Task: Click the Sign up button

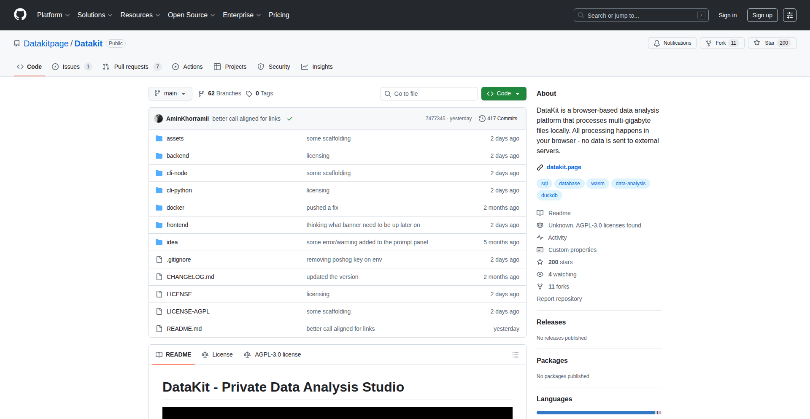Action: pos(762,15)
